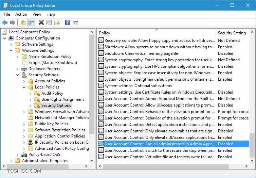Screen dimensions: 256x178
Task: Select Advanced Audit Policy Configuration item
Action: pos(62,148)
